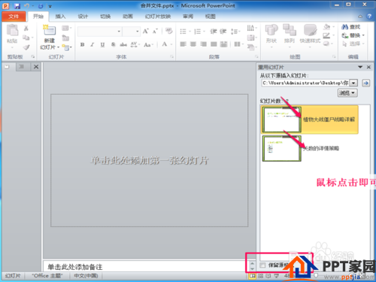Open the 选择 (Select) menu

(353, 44)
